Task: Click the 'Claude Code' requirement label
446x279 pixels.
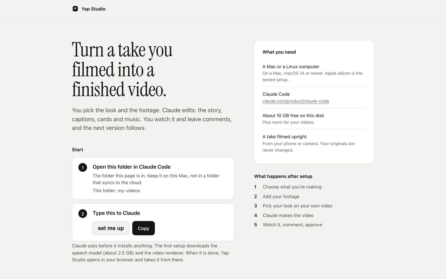Action: tap(276, 94)
